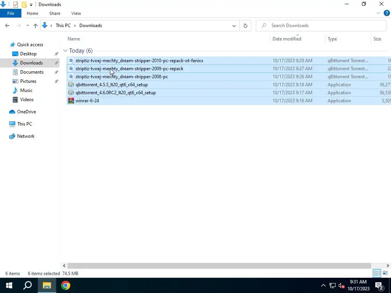Go up one folder with Up arrow

(36, 26)
